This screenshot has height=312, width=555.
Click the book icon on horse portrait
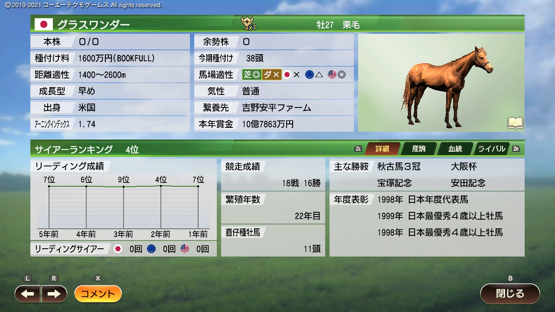(516, 123)
